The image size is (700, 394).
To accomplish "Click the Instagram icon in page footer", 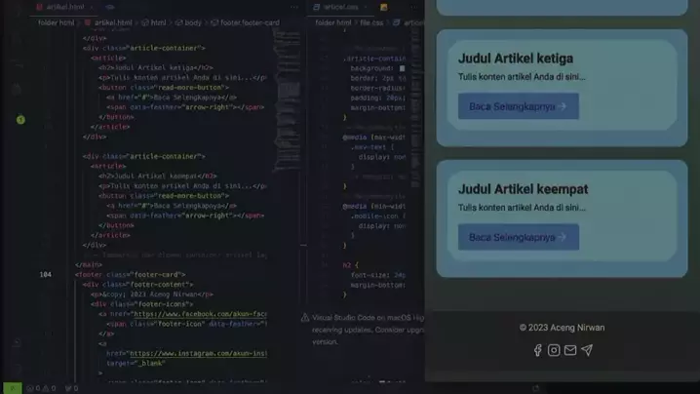I will [x=554, y=350].
